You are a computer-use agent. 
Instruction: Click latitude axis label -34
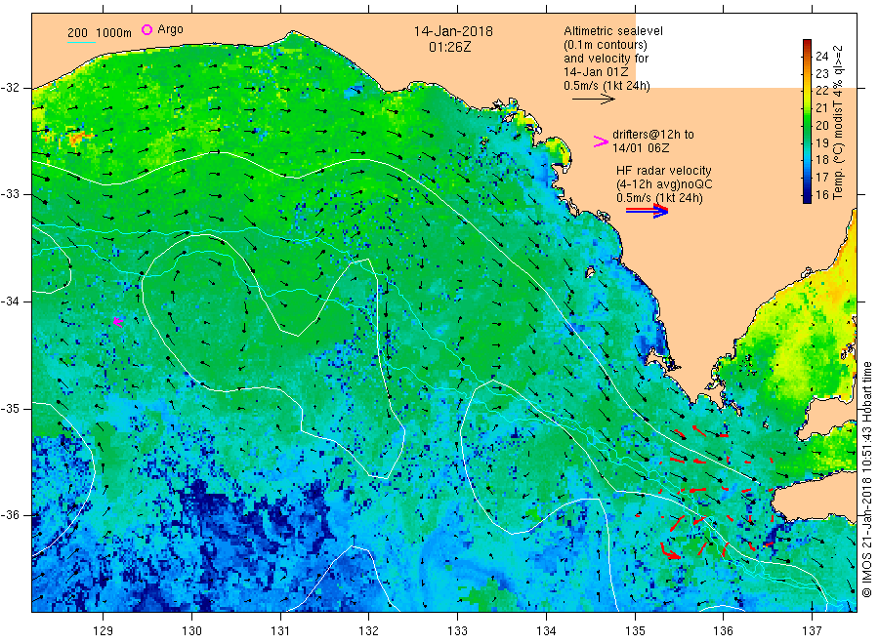(10, 302)
